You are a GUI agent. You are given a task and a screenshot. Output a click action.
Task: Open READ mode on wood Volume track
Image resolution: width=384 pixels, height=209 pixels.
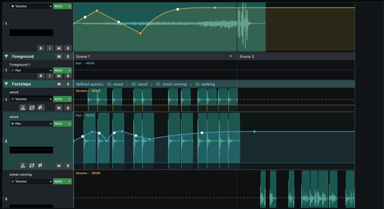pyautogui.click(x=62, y=99)
